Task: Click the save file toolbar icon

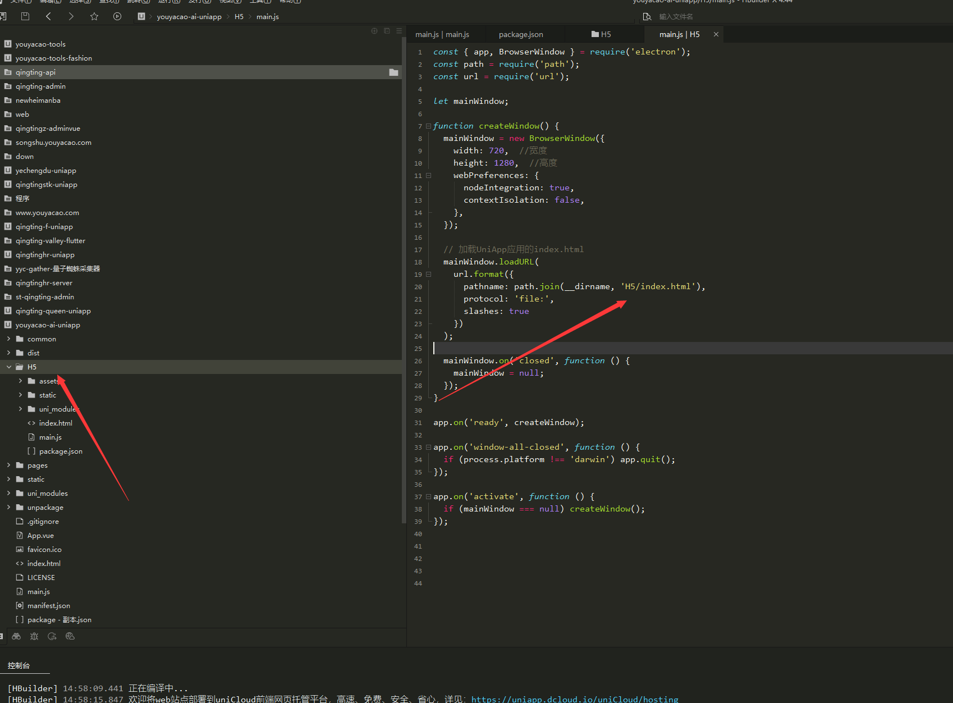Action: (25, 16)
